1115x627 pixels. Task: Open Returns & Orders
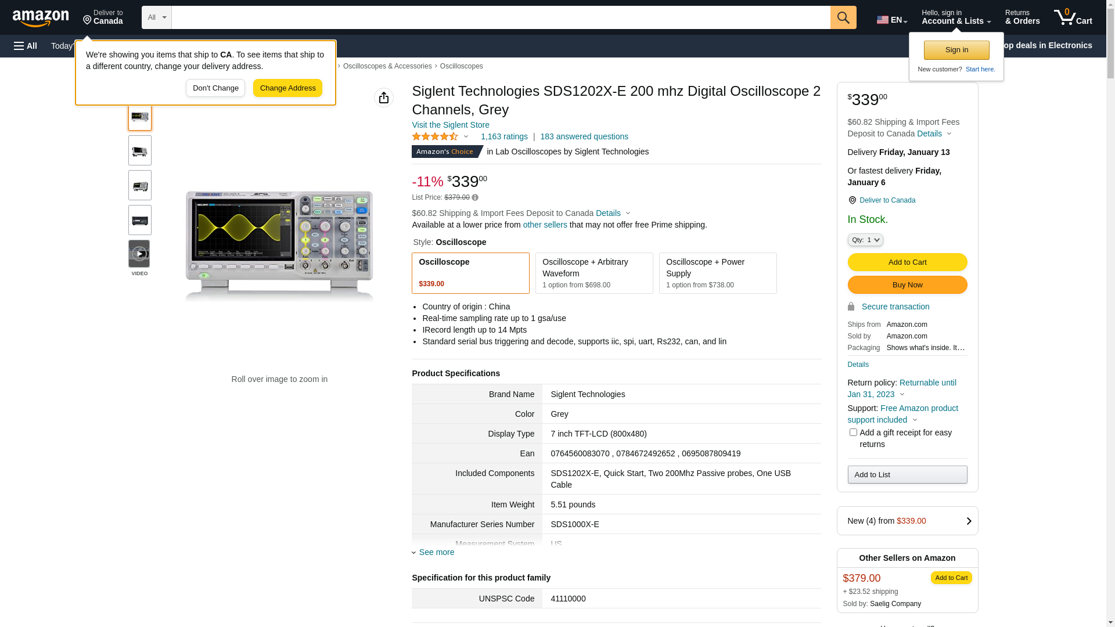coord(1022,17)
